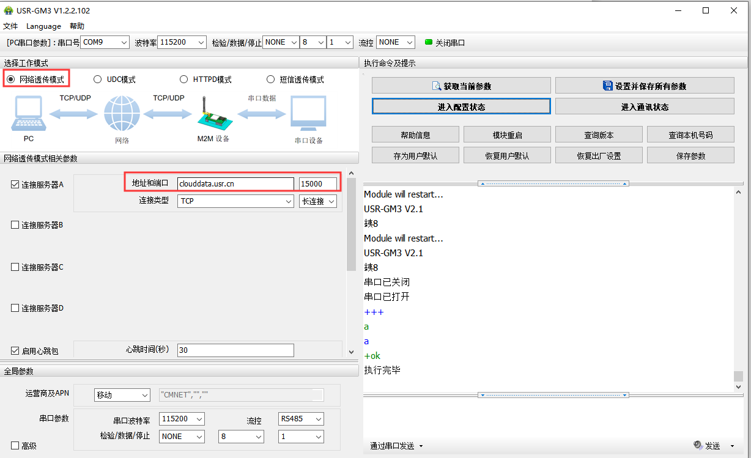Open the 串口号 COM9 dropdown
751x458 pixels.
[105, 42]
